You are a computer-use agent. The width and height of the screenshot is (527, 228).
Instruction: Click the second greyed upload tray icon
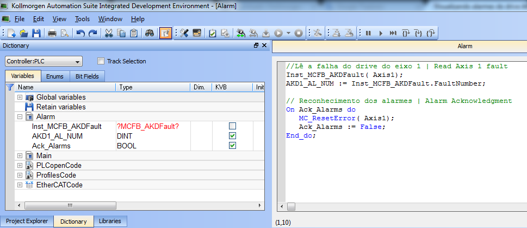349,33
